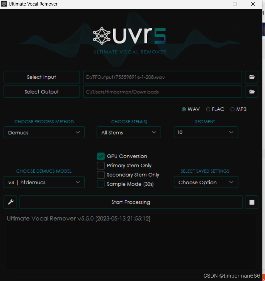Image resolution: width=265 pixels, height=281 pixels.
Task: Close the Ultimate Vocal Remover window
Action: pyautogui.click(x=253, y=4)
